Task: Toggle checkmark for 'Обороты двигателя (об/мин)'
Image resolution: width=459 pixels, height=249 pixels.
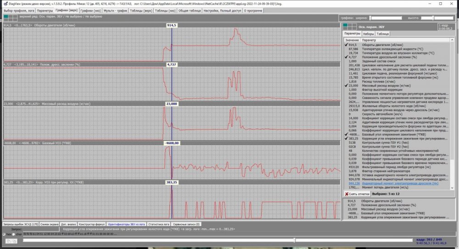Action: (346, 44)
